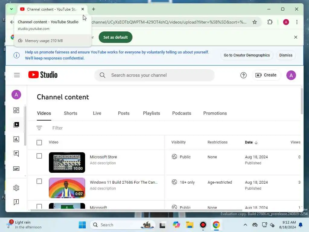The width and height of the screenshot is (309, 232).
Task: Open the Windows Start button
Action: [x=82, y=225]
